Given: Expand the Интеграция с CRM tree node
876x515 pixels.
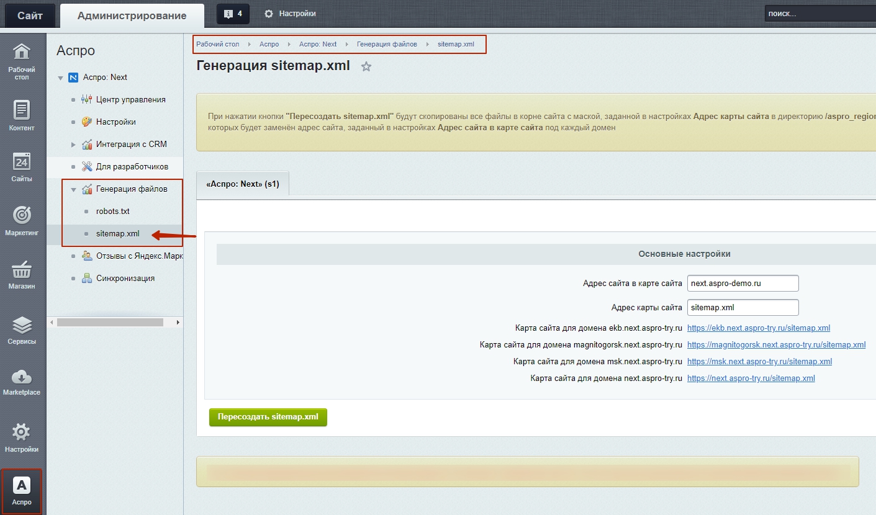Looking at the screenshot, I should (73, 145).
